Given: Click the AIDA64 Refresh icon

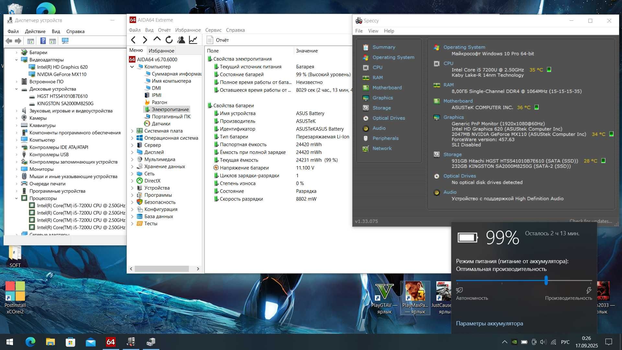Looking at the screenshot, I should 169,40.
